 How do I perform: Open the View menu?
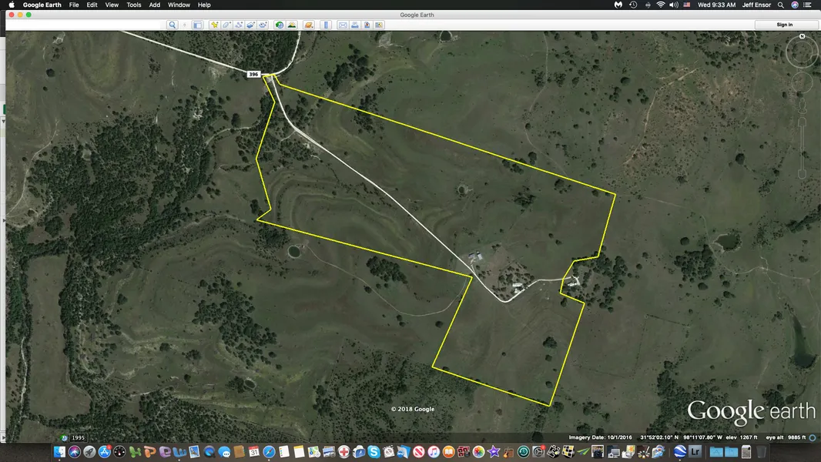112,5
